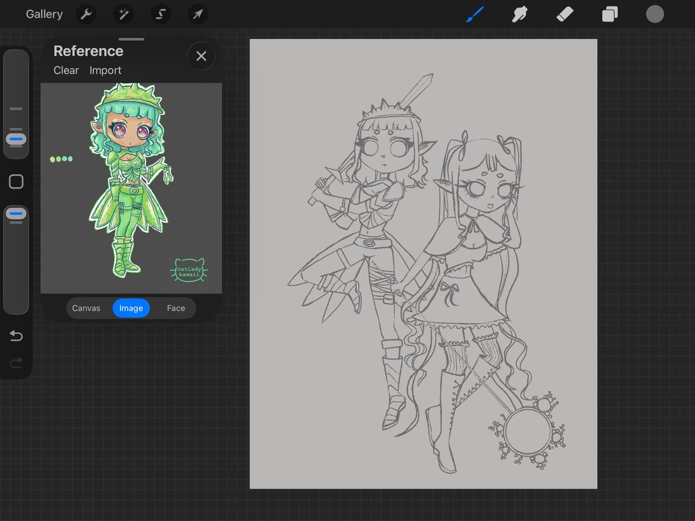Viewport: 695px width, 521px height.
Task: Click the Reference panel title
Action: [88, 51]
